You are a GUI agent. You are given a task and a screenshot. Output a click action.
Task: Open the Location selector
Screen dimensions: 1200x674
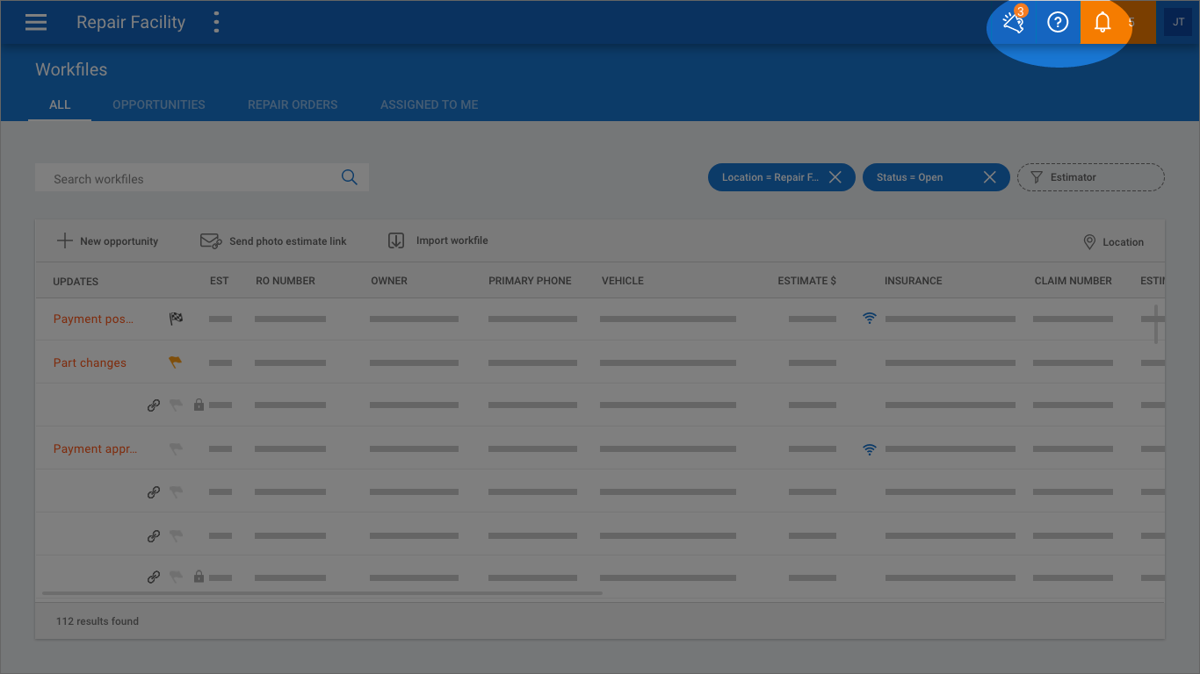click(x=1113, y=242)
